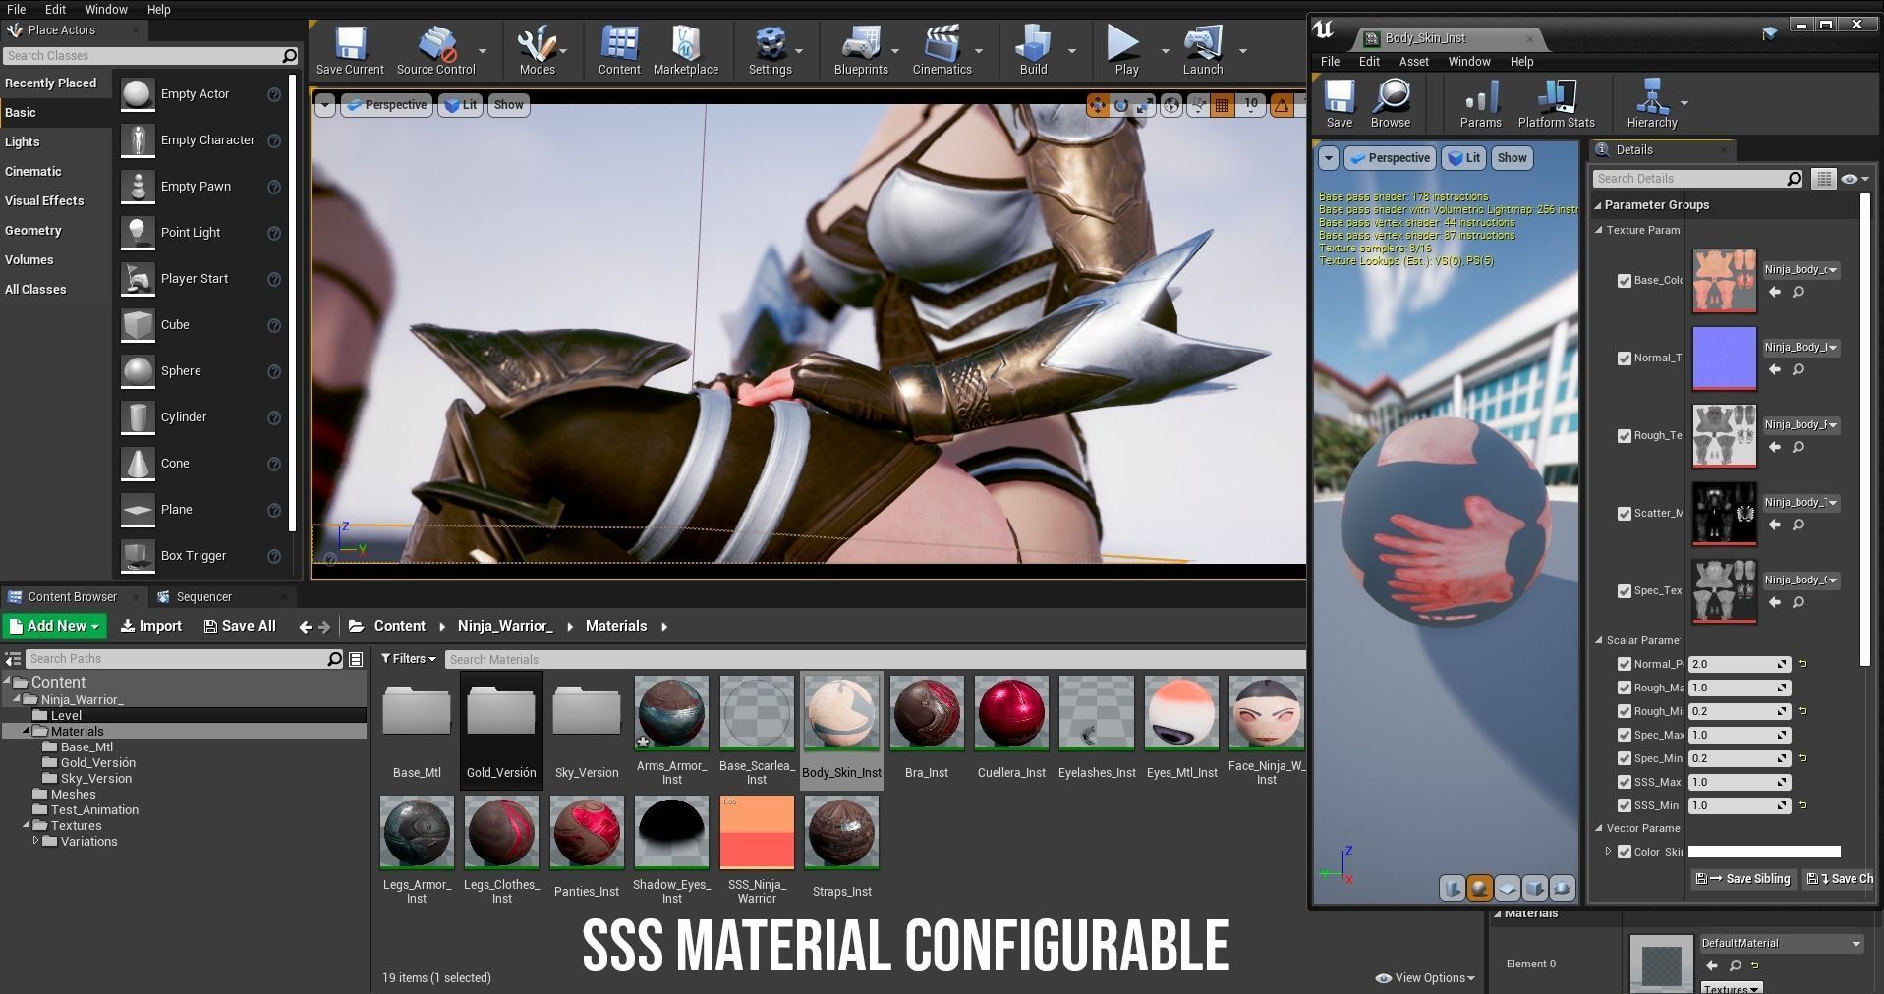Viewport: 1884px width, 994px height.
Task: Switch to the Sequencer tab
Action: tap(204, 597)
